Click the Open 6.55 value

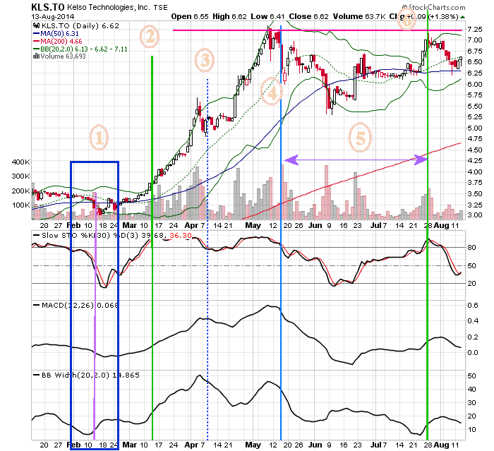point(190,17)
